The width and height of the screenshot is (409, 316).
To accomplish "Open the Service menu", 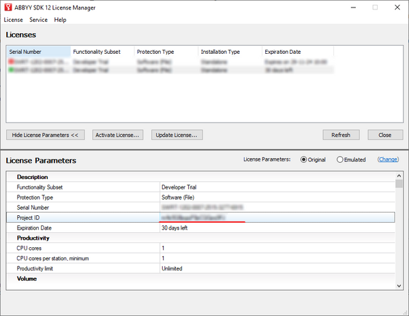I will (38, 20).
